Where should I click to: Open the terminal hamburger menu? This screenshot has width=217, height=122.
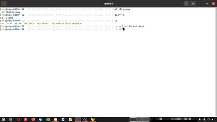coord(193,4)
